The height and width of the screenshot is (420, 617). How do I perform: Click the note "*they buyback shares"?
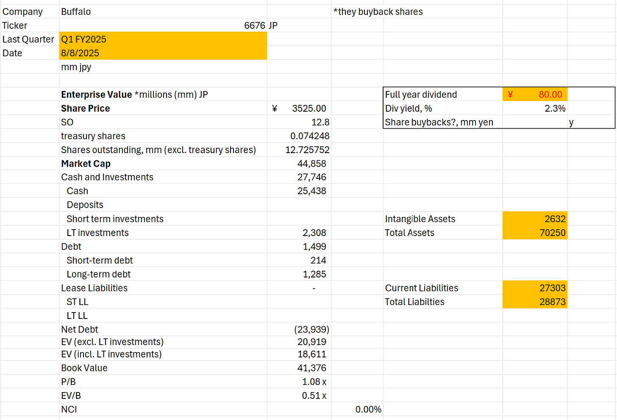tap(378, 11)
